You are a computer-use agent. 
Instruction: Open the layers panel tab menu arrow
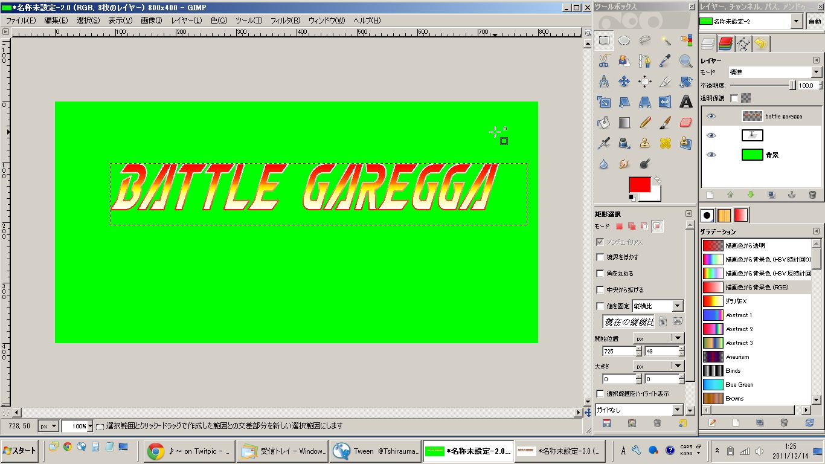(x=816, y=60)
